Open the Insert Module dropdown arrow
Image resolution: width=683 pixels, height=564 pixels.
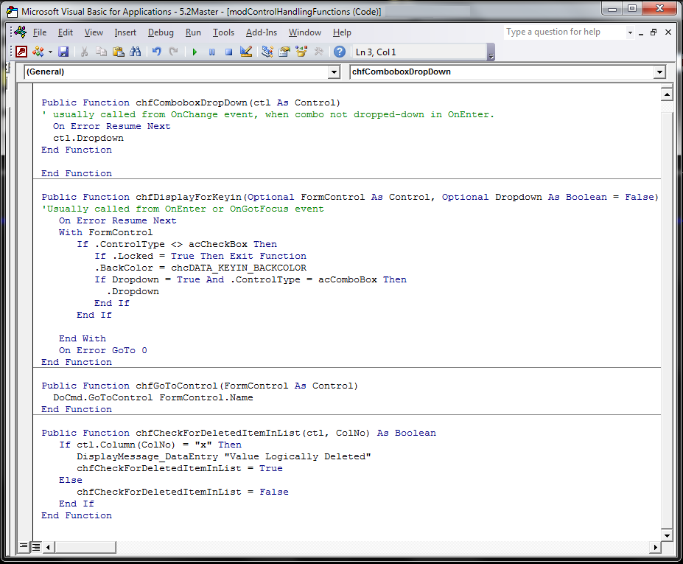click(50, 52)
